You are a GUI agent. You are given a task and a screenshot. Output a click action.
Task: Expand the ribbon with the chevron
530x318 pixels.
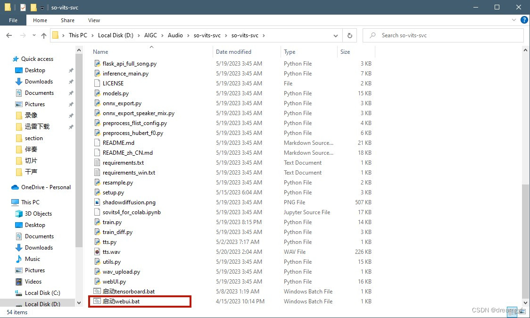point(514,20)
